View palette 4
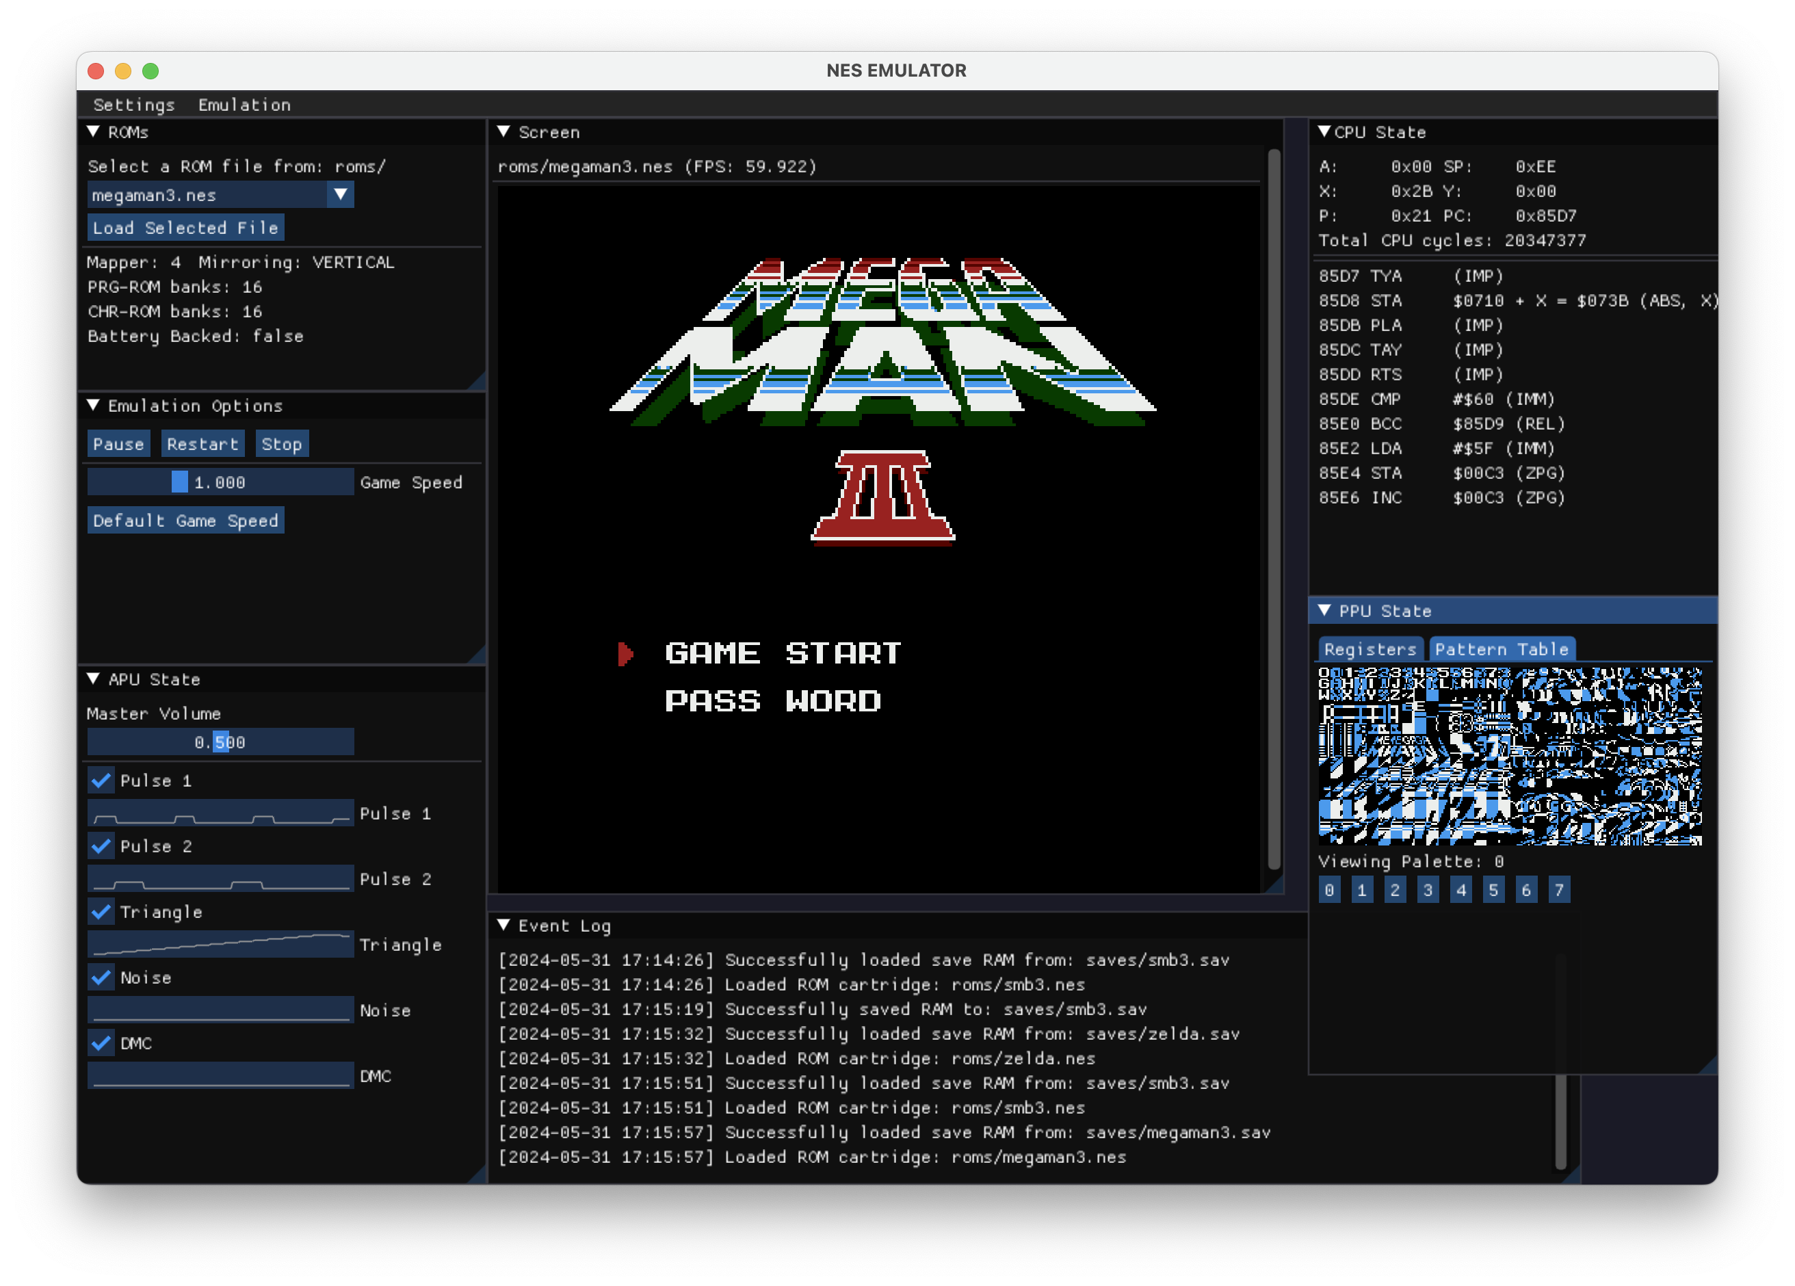 [1460, 889]
